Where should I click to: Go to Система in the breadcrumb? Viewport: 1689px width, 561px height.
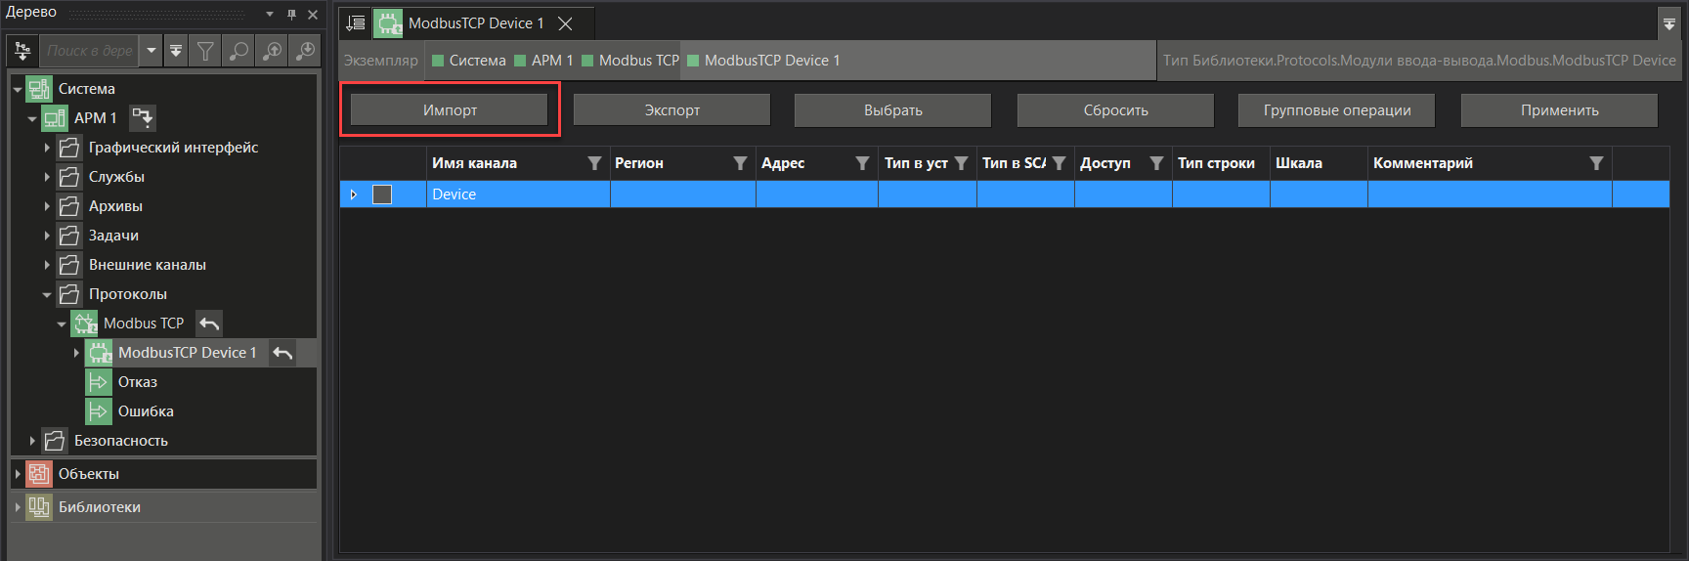pyautogui.click(x=469, y=61)
